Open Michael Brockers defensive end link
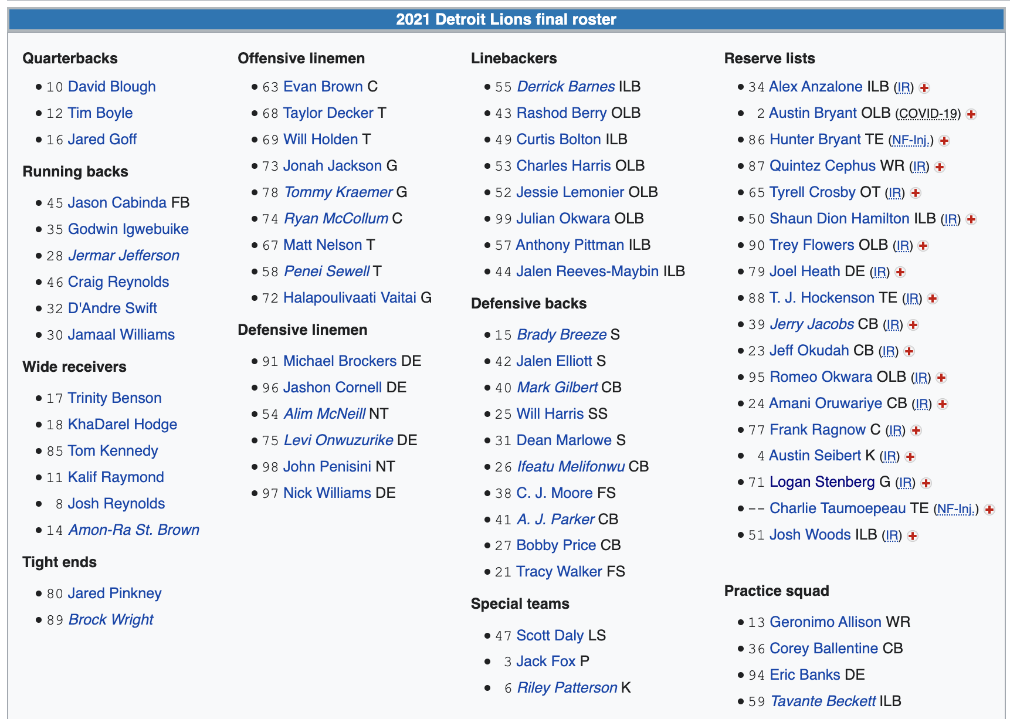1010x719 pixels. 340,361
